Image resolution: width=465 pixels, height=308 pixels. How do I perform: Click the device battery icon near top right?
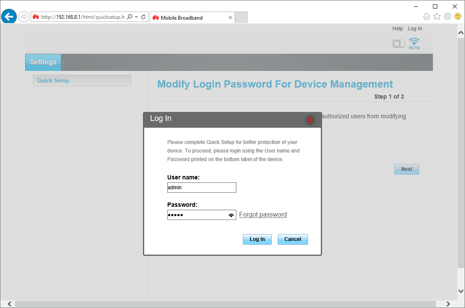(x=398, y=43)
